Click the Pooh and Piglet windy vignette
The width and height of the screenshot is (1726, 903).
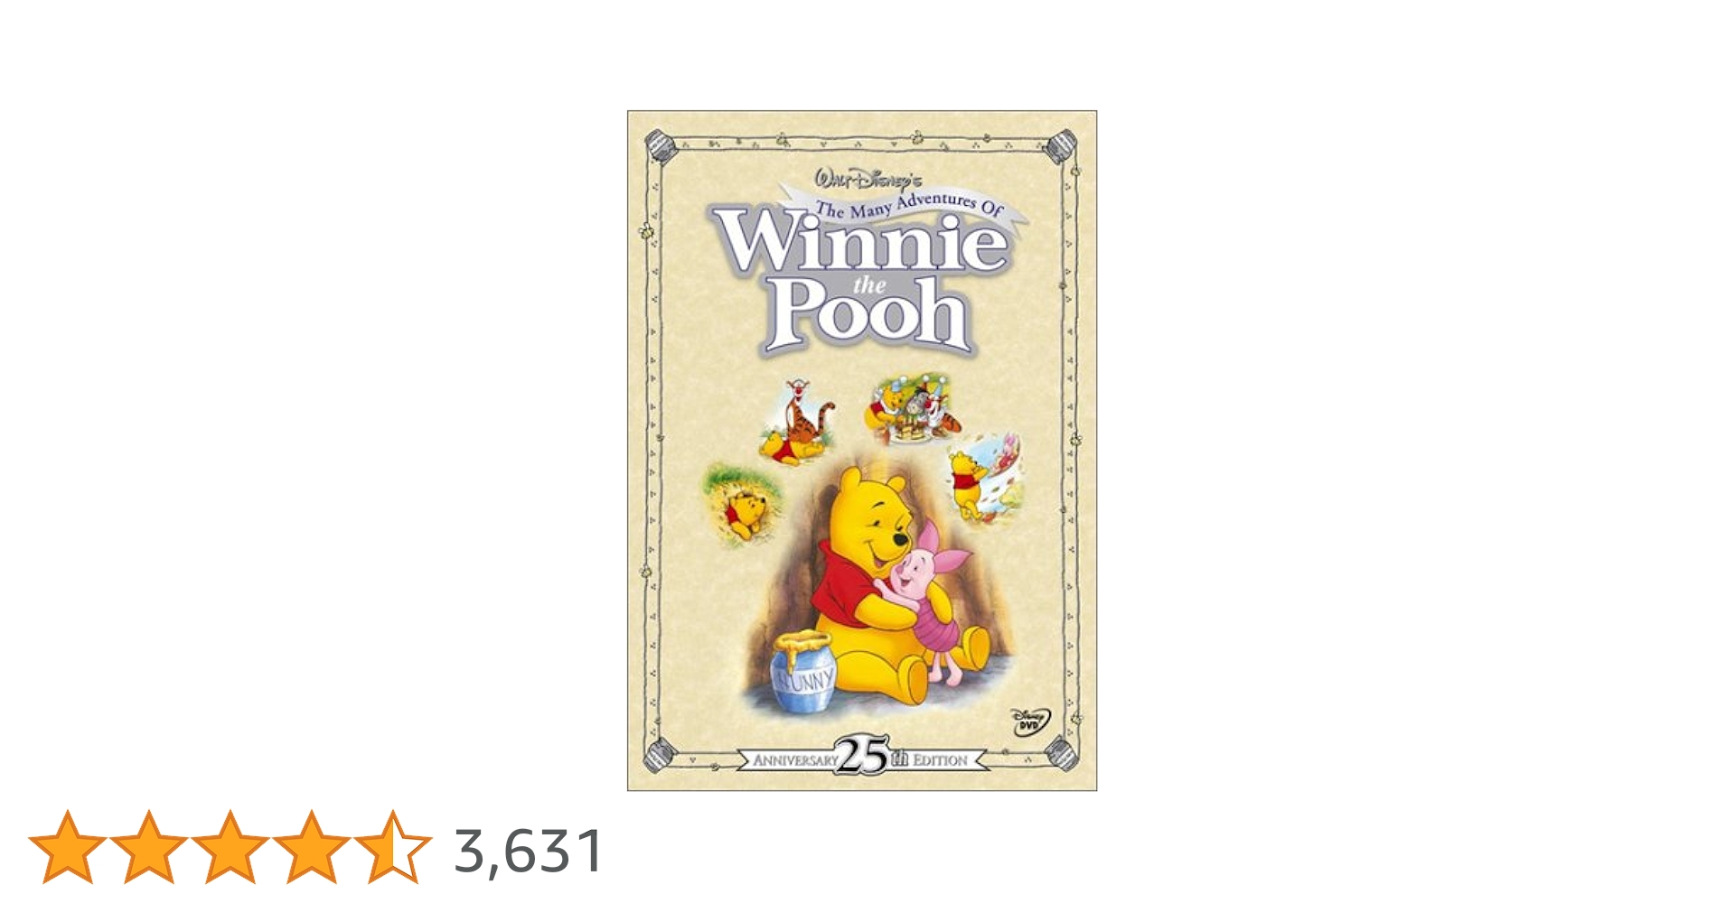987,476
